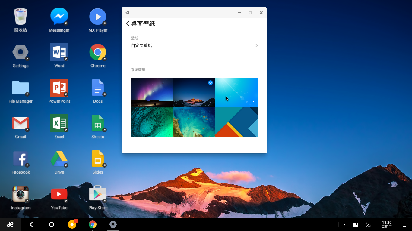Pick the material design geometric wallpaper
The height and width of the screenshot is (231, 412).
236,122
